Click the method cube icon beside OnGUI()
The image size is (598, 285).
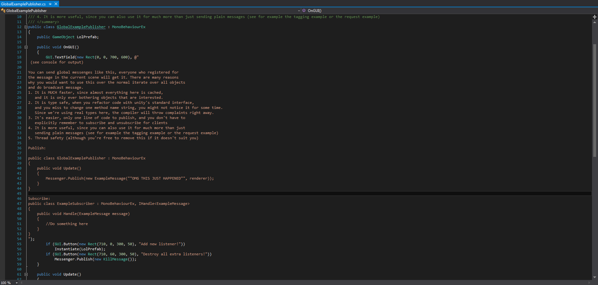point(304,11)
